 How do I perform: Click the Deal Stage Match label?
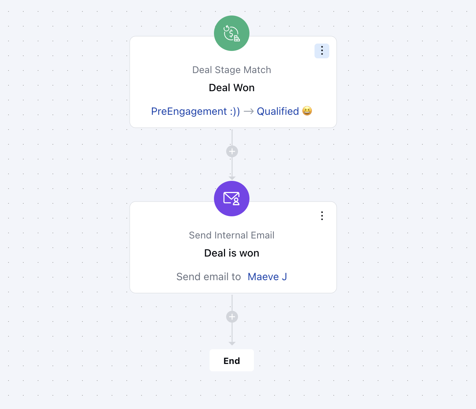[232, 70]
